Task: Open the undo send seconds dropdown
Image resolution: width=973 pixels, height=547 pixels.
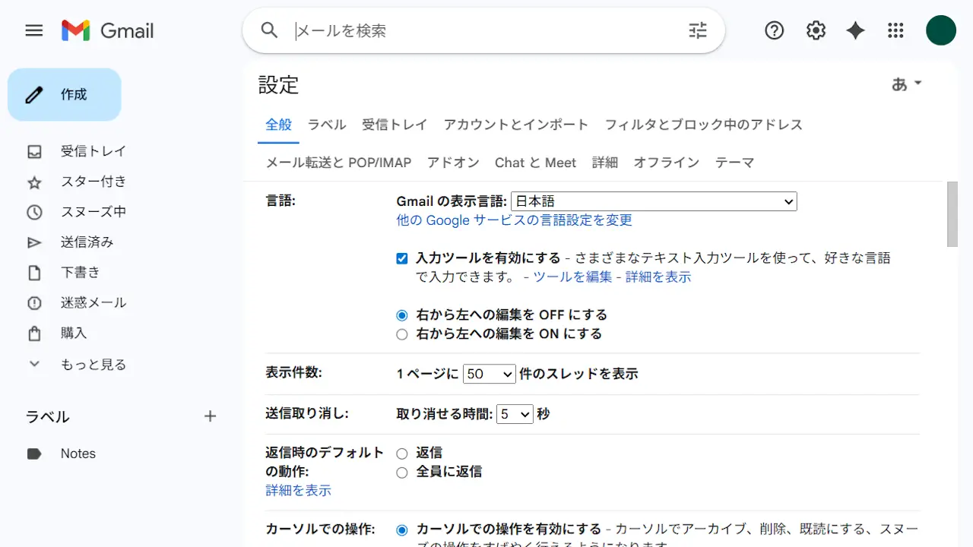Action: coord(515,415)
